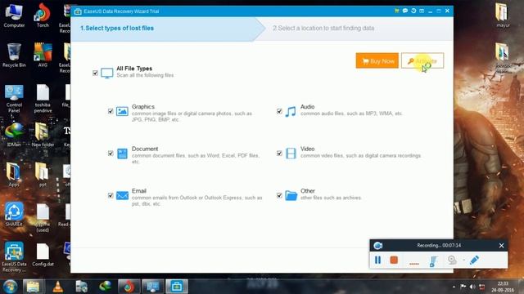524x294 pixels.
Task: Switch to Torch browser in taskbar
Action: pyautogui.click(x=129, y=287)
